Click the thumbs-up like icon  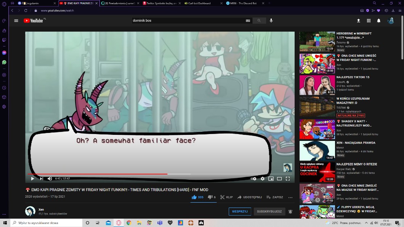point(194,197)
